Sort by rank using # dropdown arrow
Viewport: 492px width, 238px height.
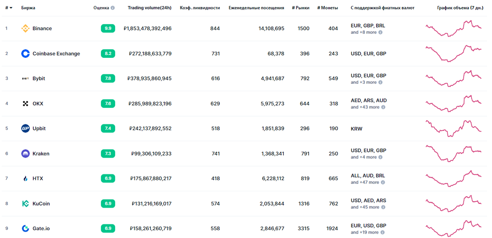[x=11, y=8]
